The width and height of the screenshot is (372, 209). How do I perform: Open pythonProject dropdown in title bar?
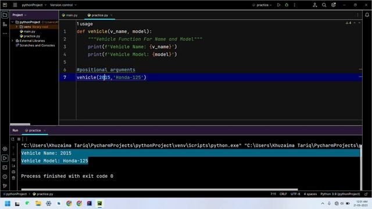(34, 5)
